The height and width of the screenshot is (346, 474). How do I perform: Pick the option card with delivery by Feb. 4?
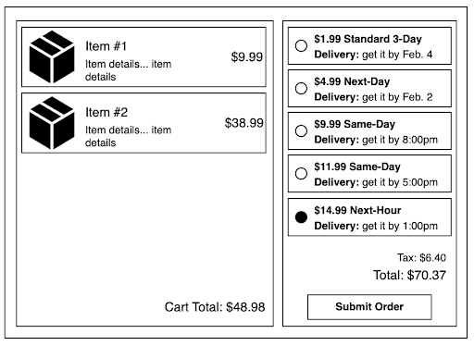[x=369, y=45]
